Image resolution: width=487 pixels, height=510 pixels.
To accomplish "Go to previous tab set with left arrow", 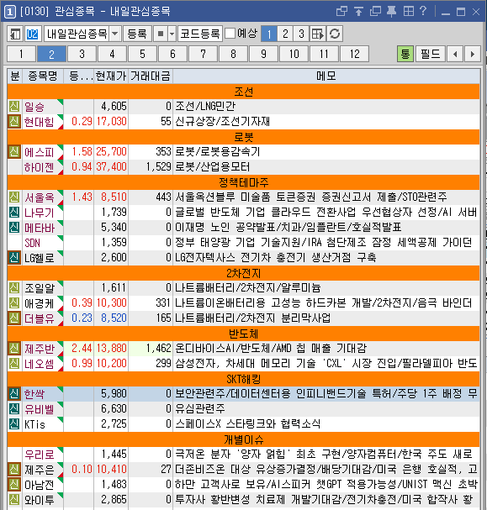I will (455, 54).
